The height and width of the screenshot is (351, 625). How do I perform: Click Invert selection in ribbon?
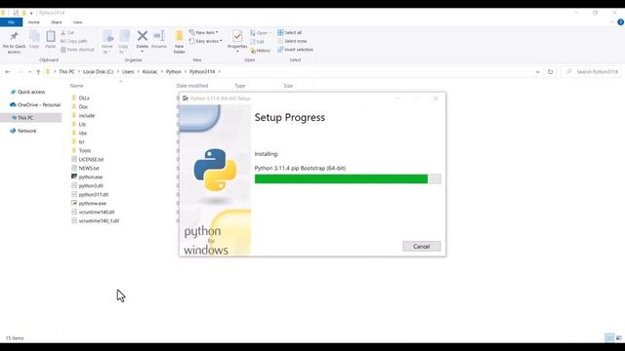click(295, 50)
